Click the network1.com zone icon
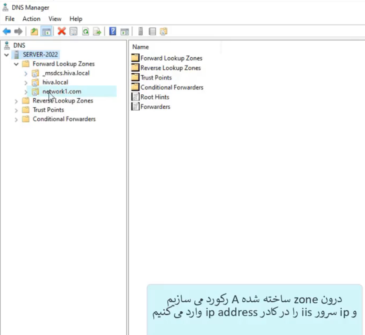 pyautogui.click(x=35, y=92)
